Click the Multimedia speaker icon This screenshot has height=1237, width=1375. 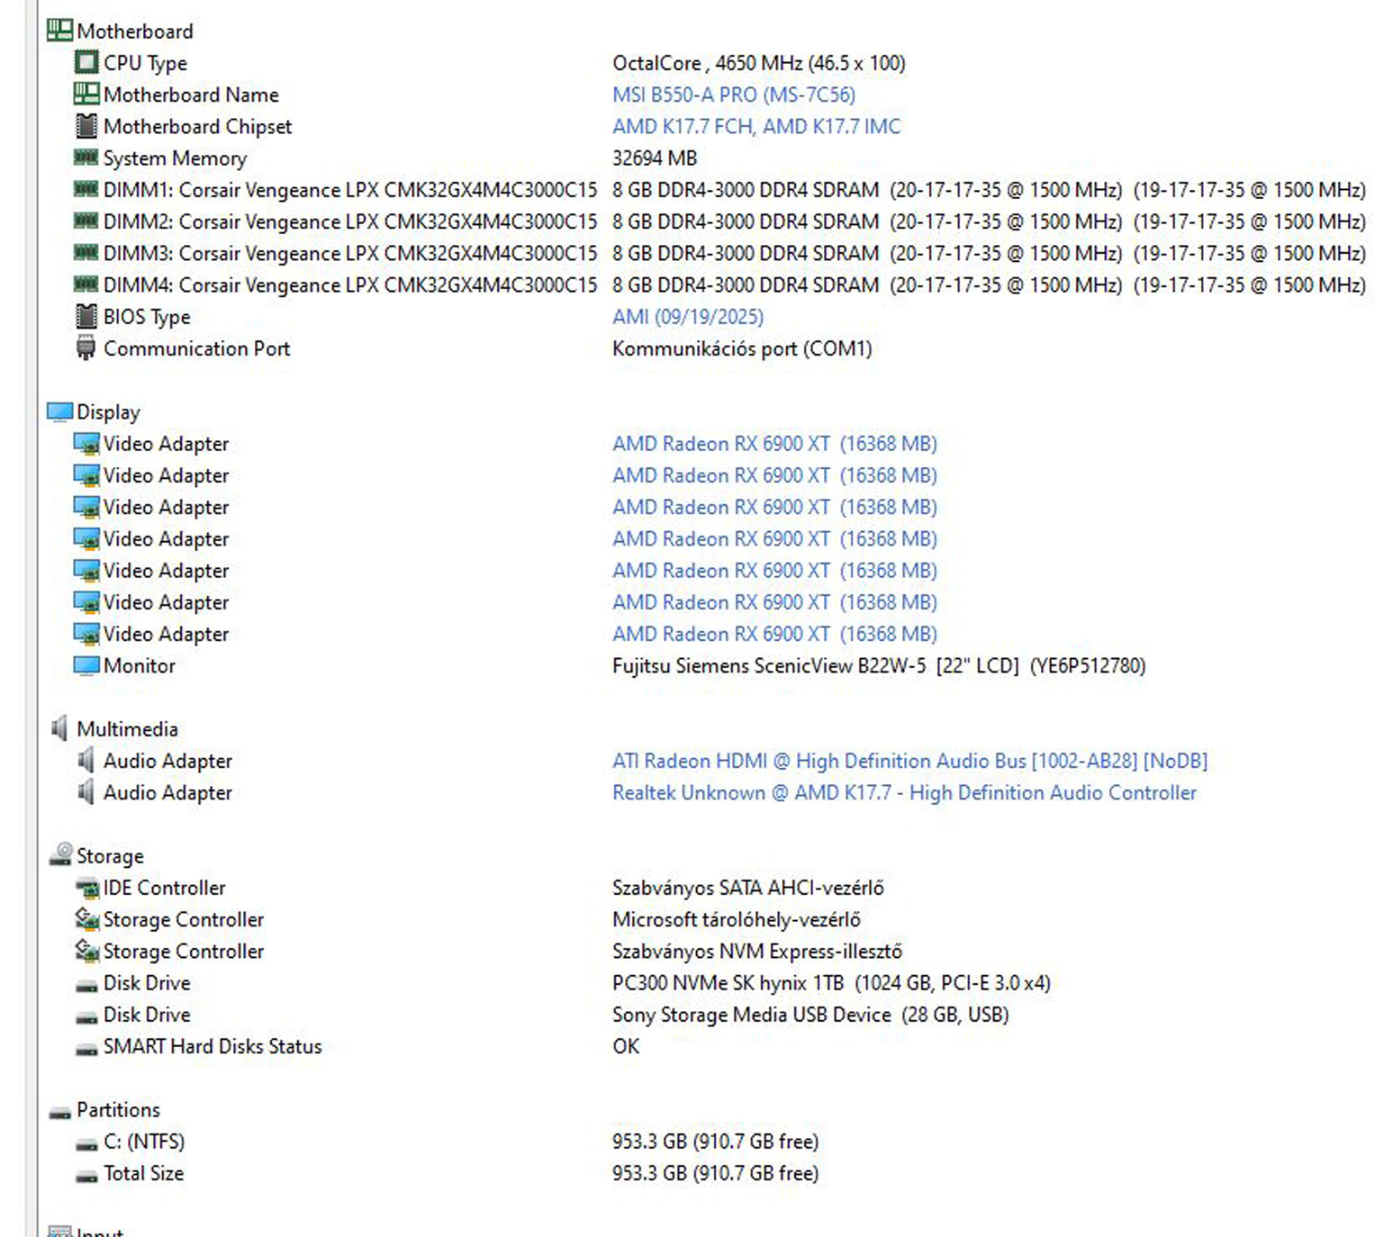click(x=59, y=728)
